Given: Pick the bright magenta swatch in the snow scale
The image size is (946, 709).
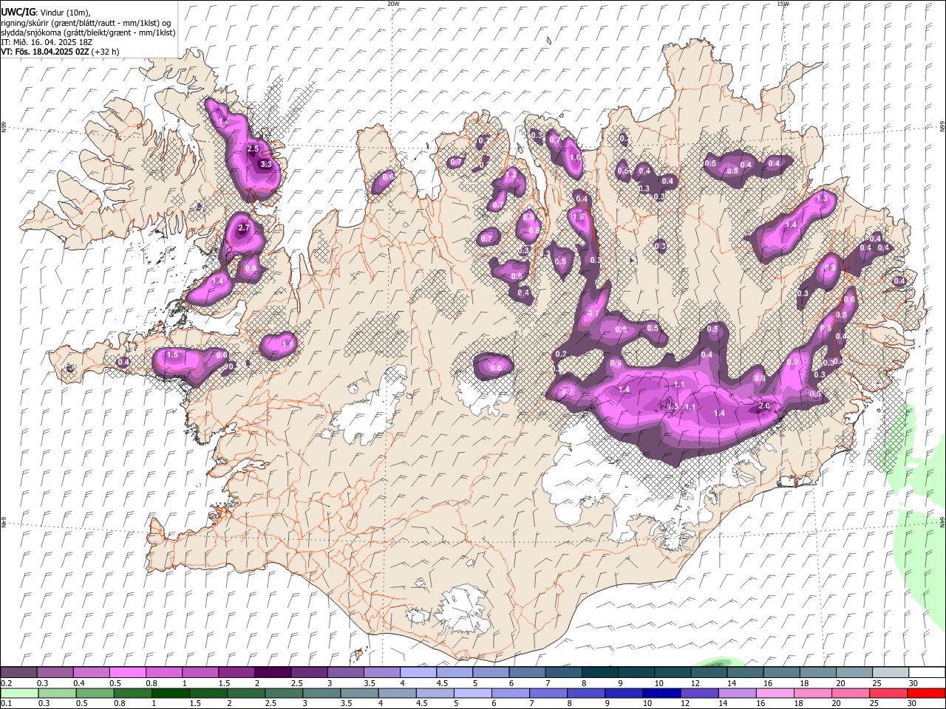Looking at the screenshot, I should tap(127, 673).
